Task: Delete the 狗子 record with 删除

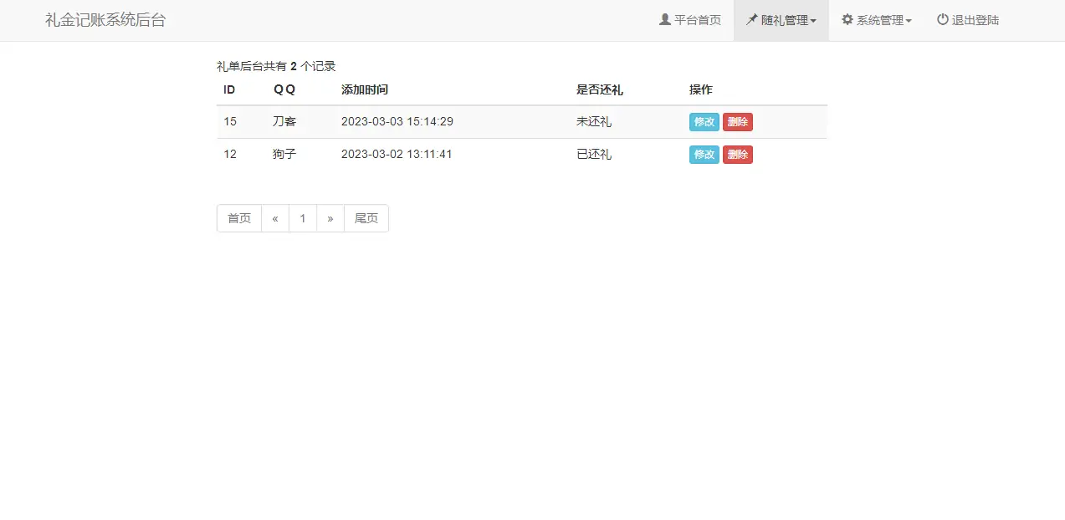Action: (x=737, y=155)
